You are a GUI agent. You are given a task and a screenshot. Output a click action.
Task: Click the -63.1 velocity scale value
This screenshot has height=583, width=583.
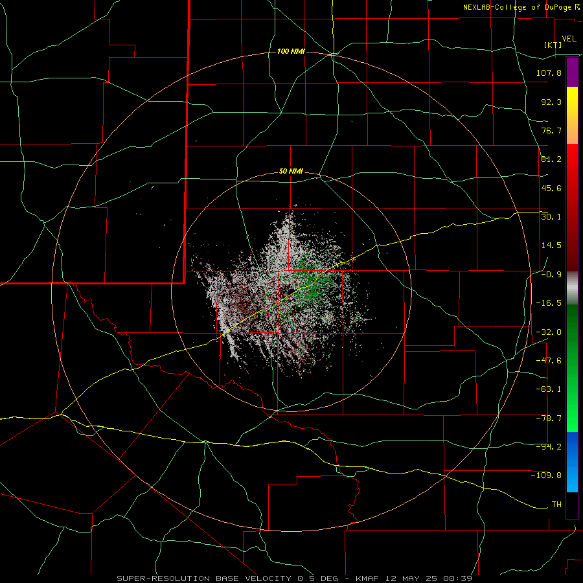point(549,389)
